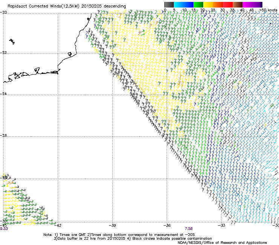Click the plot title 'Rapidsact Corrected Winds(12.5KM)'
Screen dimensions: 279x245
44,6
